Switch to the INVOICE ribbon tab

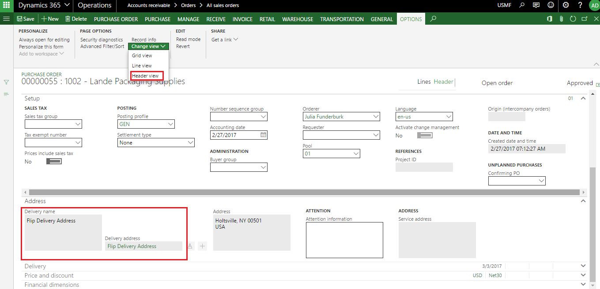242,19
